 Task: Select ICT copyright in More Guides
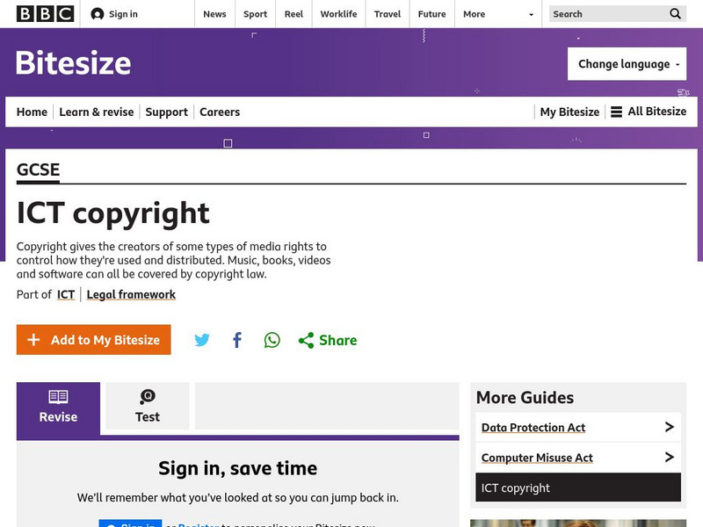[x=578, y=487]
